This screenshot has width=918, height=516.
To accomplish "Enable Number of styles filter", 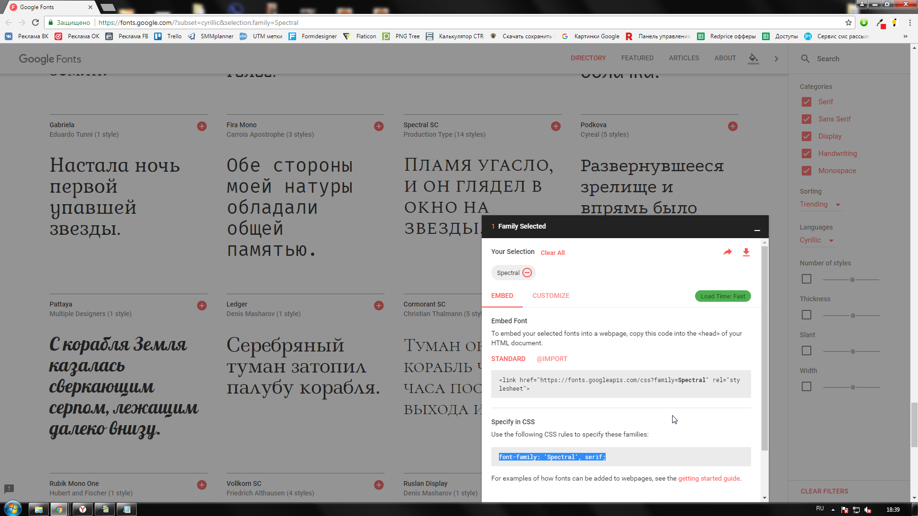I will tap(807, 279).
